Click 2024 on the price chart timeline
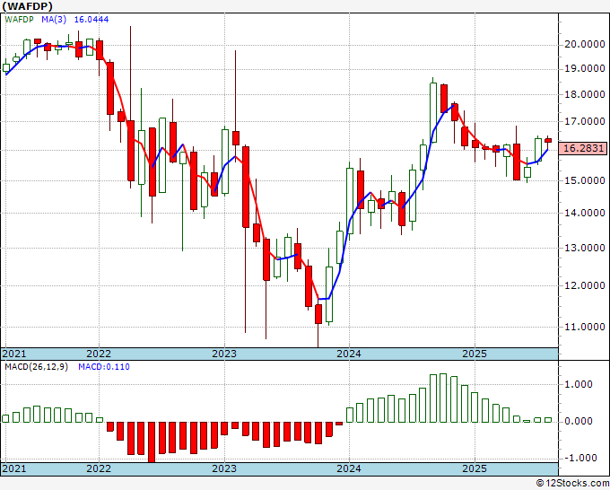The width and height of the screenshot is (610, 490). pyautogui.click(x=349, y=354)
